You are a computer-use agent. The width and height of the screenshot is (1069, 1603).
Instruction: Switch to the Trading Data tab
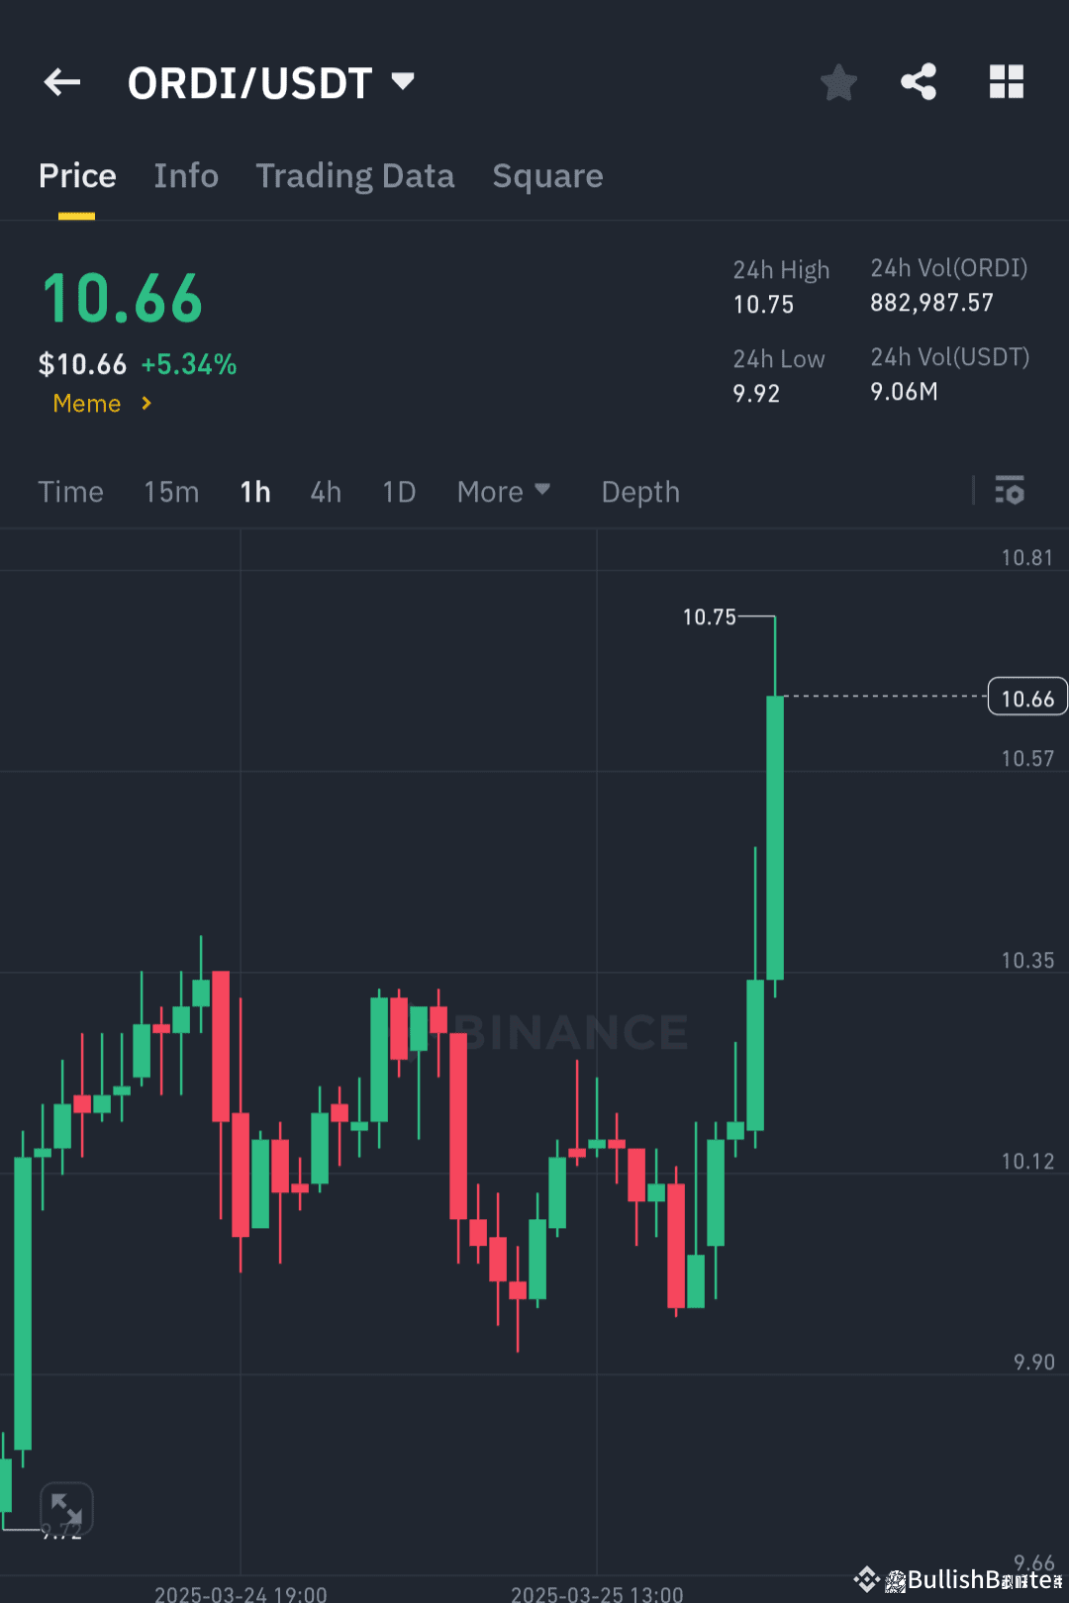coord(354,176)
